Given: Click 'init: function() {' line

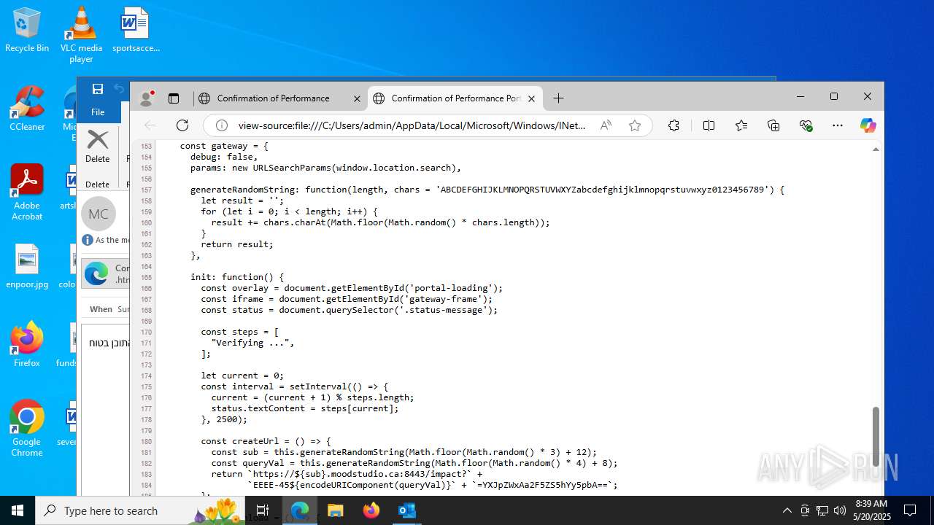Looking at the screenshot, I should click(x=237, y=277).
